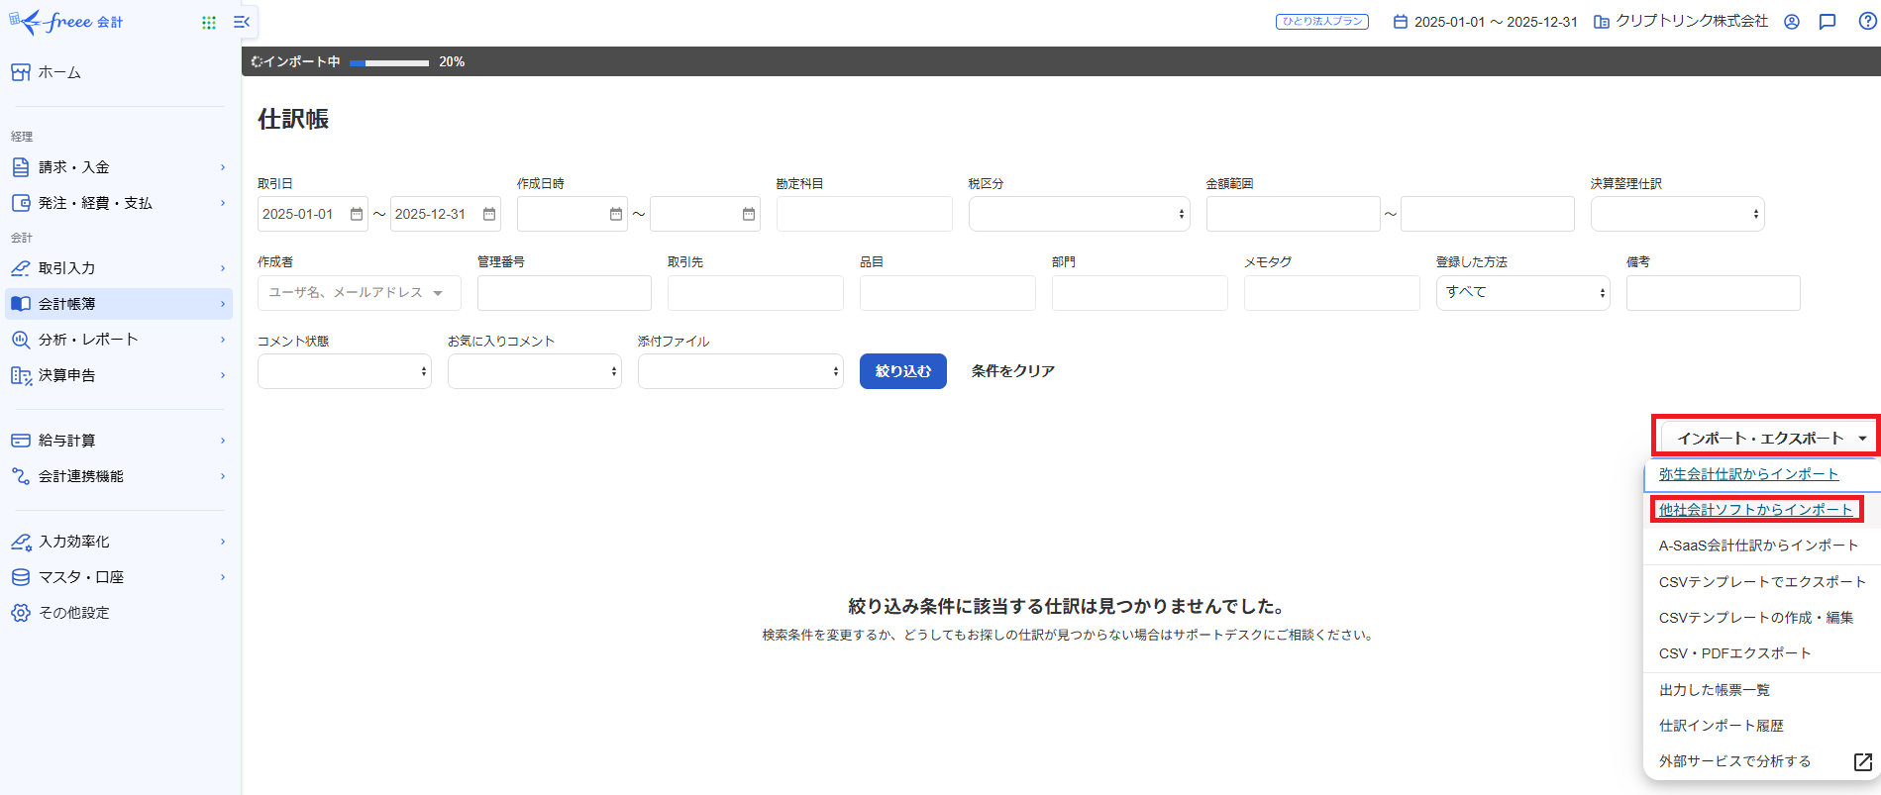Open the app grid launcher icon
This screenshot has width=1881, height=795.
pyautogui.click(x=209, y=22)
